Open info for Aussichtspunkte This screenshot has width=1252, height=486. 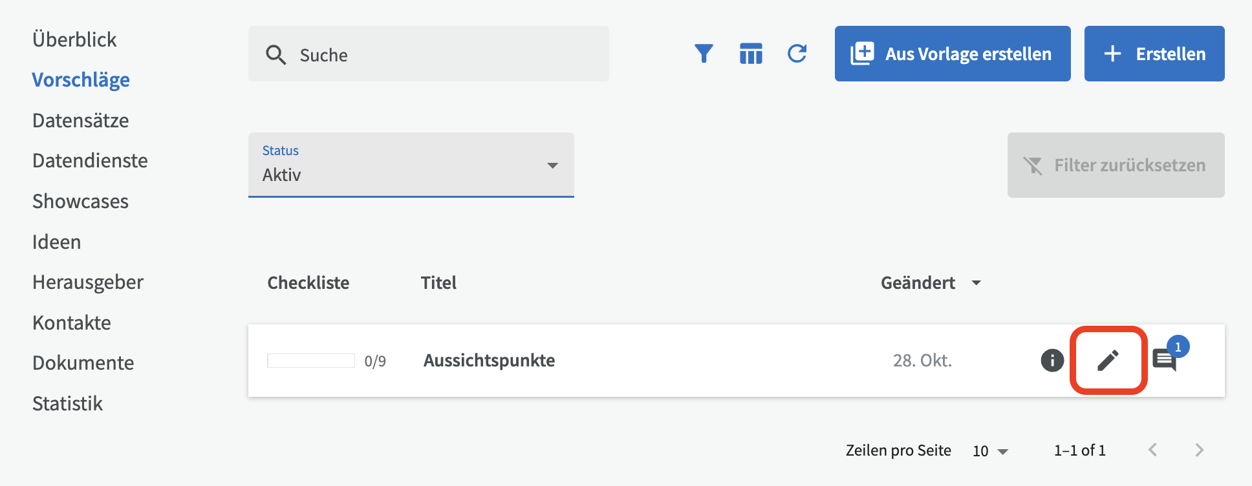(x=1052, y=361)
